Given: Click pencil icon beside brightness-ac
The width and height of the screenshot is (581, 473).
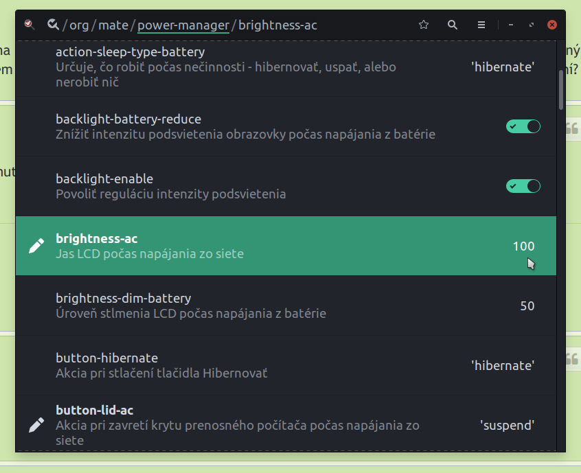Looking at the screenshot, I should (x=36, y=246).
